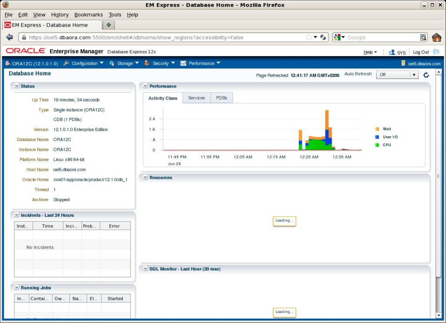Click the browser back arrow button
This screenshot has height=323, width=446.
pyautogui.click(x=10, y=37)
